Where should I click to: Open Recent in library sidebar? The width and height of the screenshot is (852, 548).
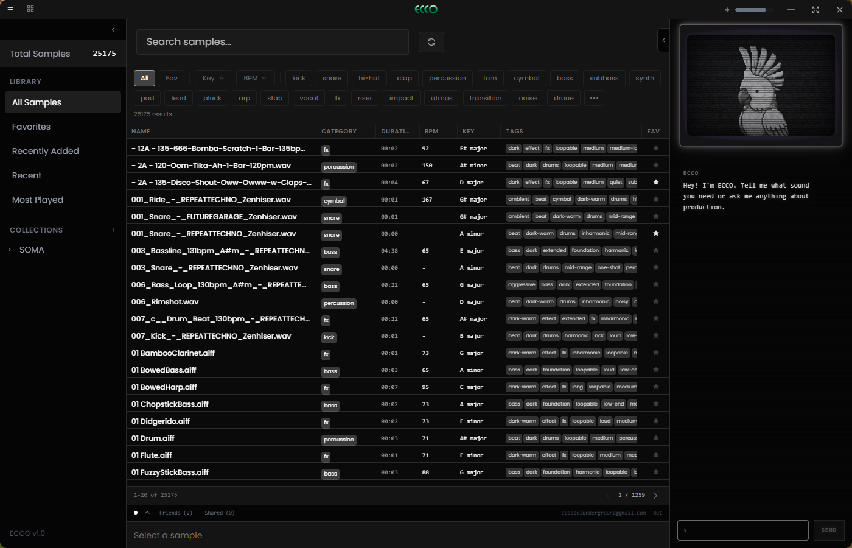(63, 175)
